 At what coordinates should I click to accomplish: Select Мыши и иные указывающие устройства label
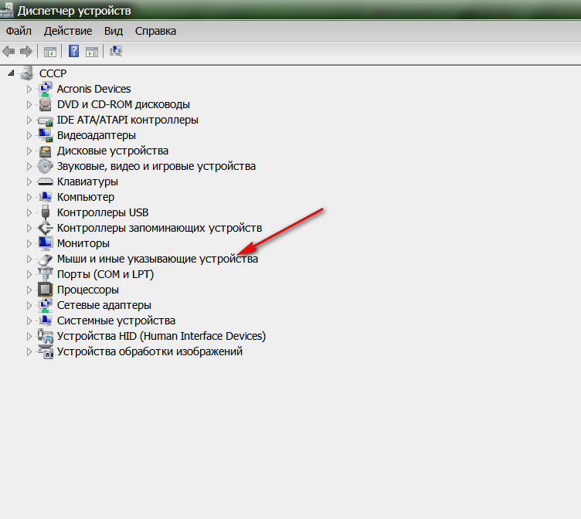[x=158, y=259]
